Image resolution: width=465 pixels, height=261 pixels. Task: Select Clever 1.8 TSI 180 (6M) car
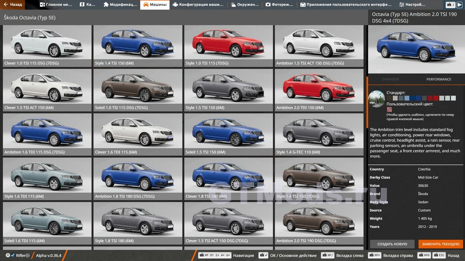tap(228, 179)
